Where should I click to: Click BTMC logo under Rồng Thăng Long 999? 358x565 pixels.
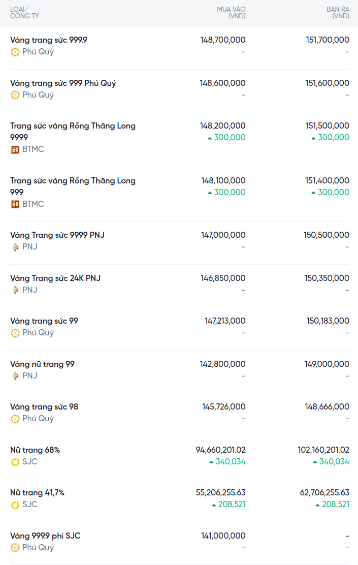coord(15,204)
